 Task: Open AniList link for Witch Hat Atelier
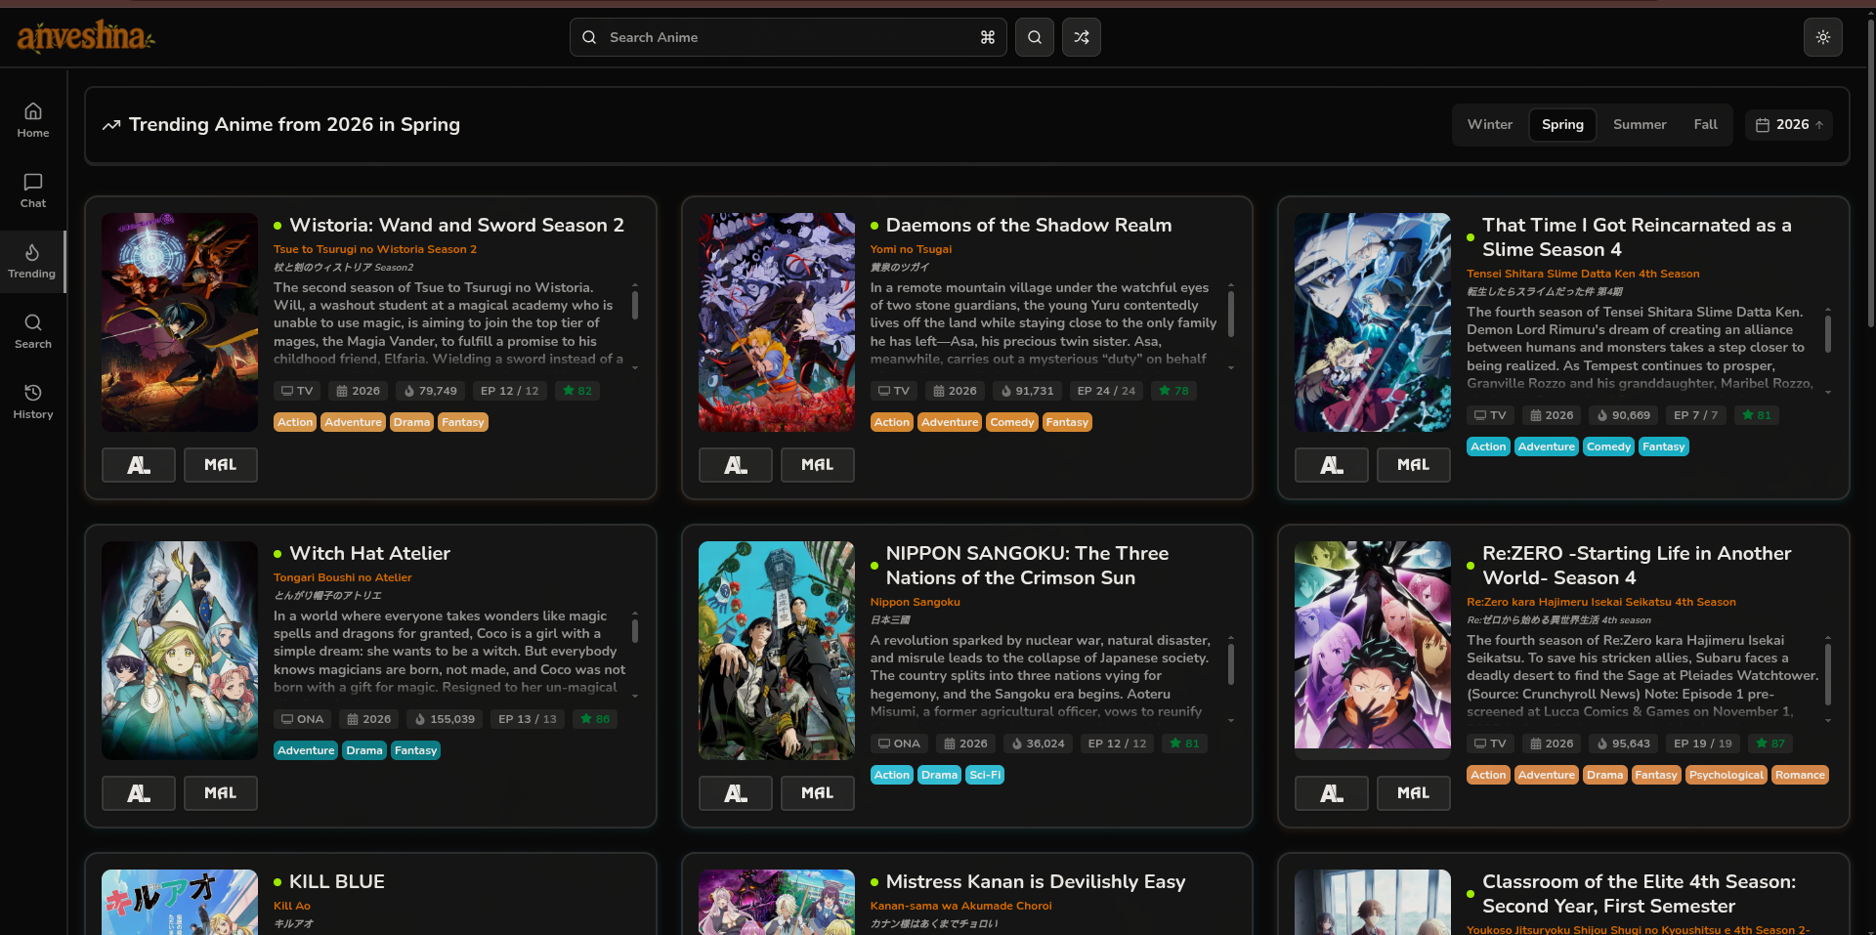[x=139, y=793]
